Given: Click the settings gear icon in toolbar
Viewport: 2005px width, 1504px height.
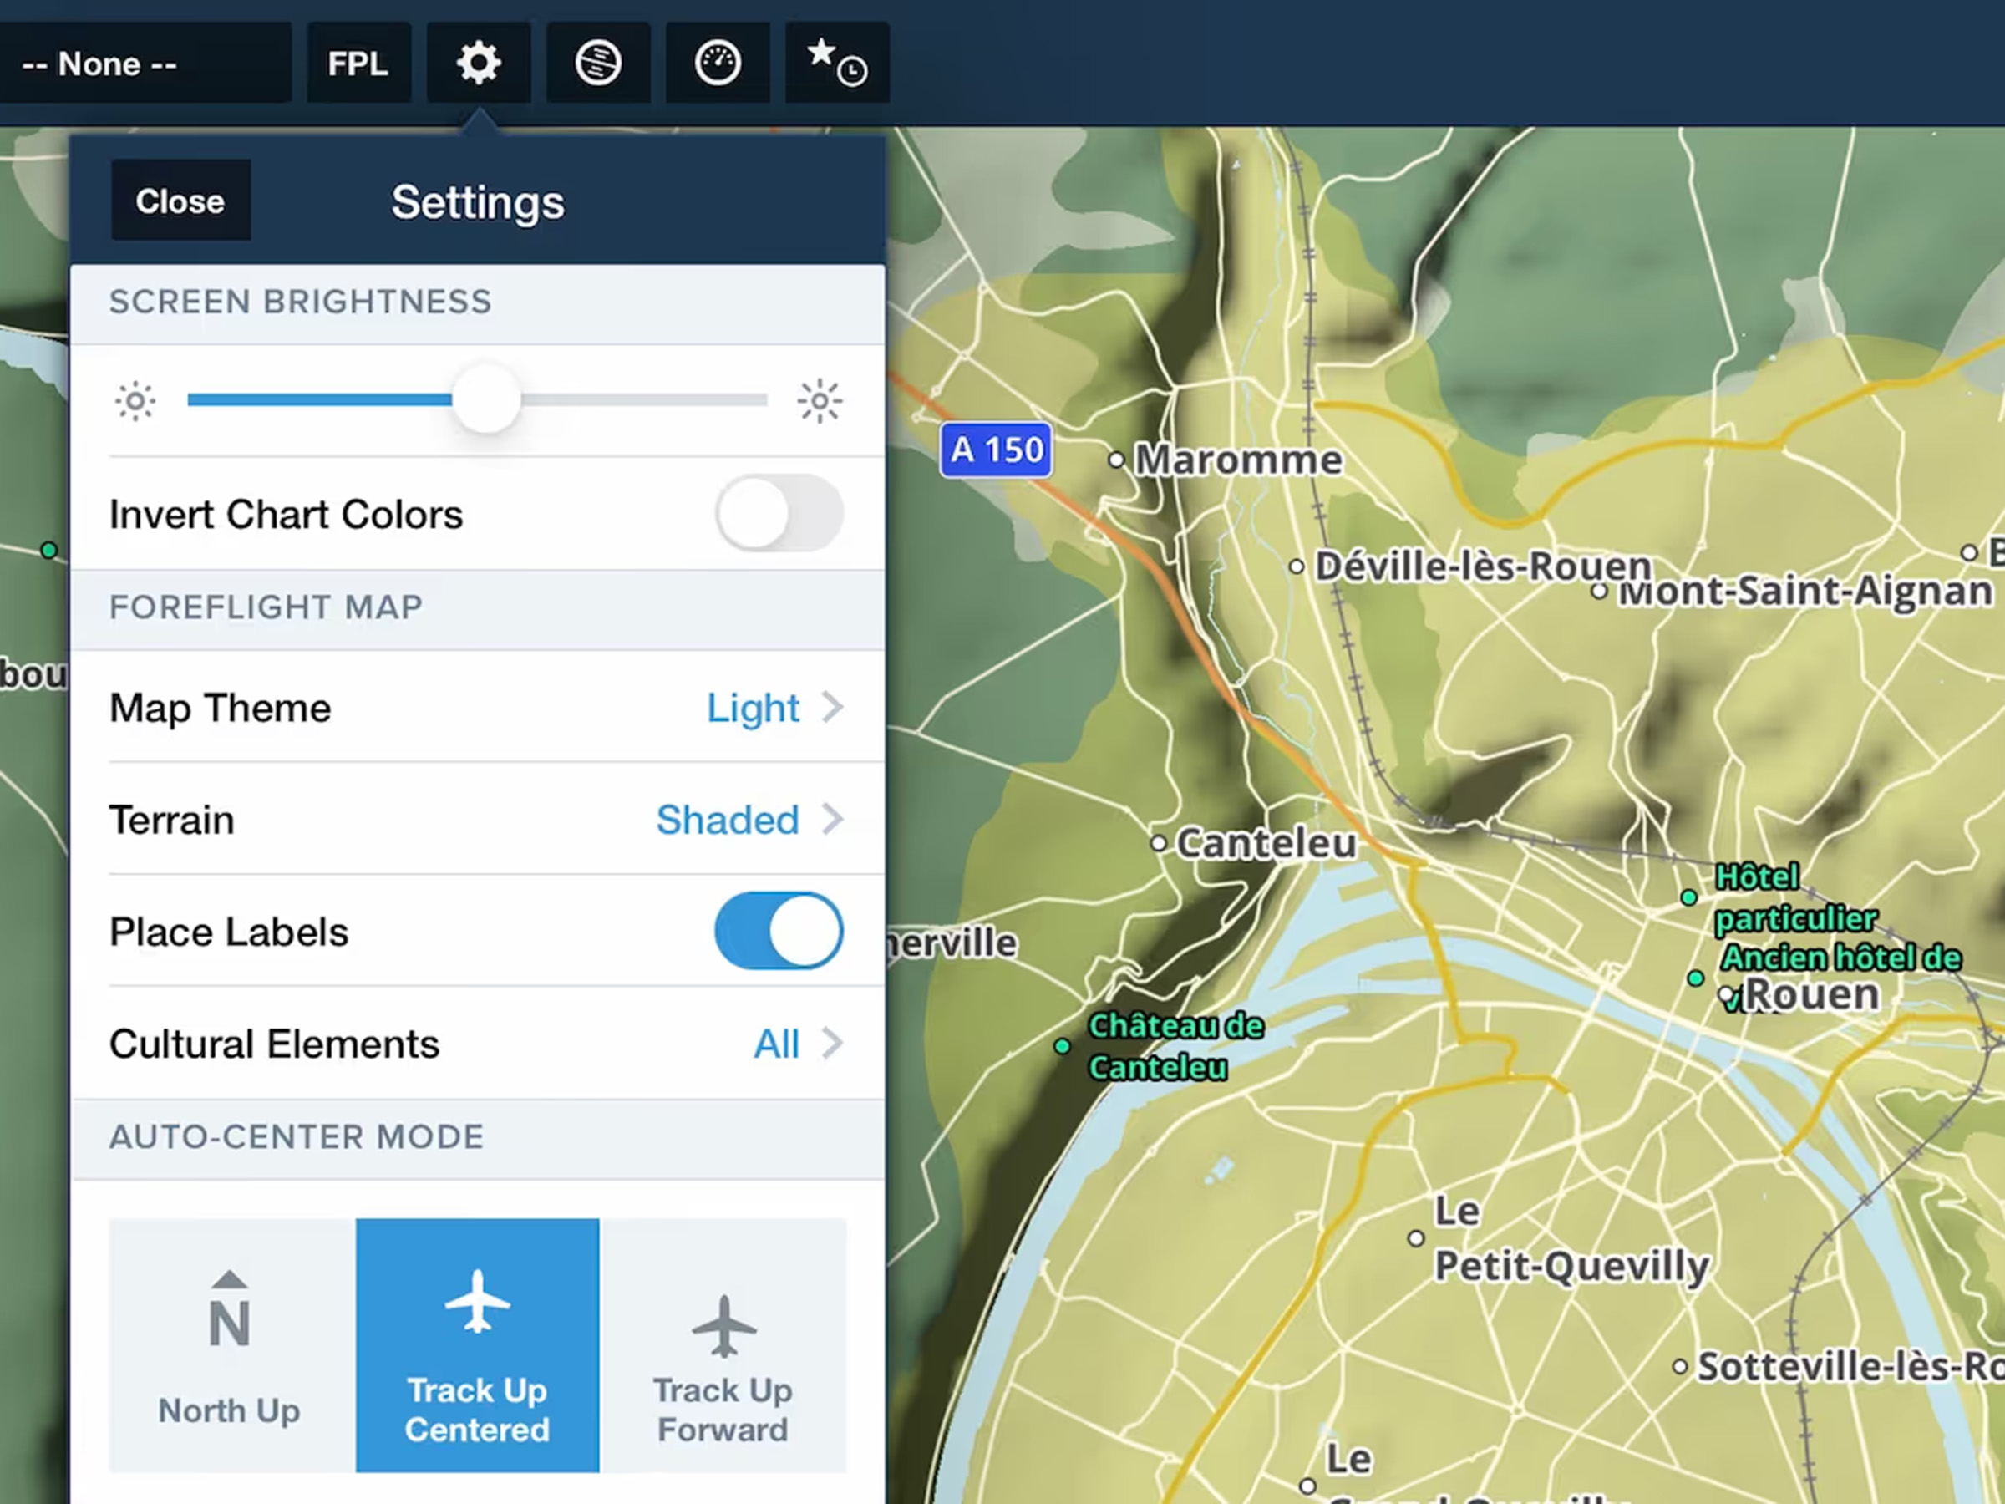Looking at the screenshot, I should 478,64.
